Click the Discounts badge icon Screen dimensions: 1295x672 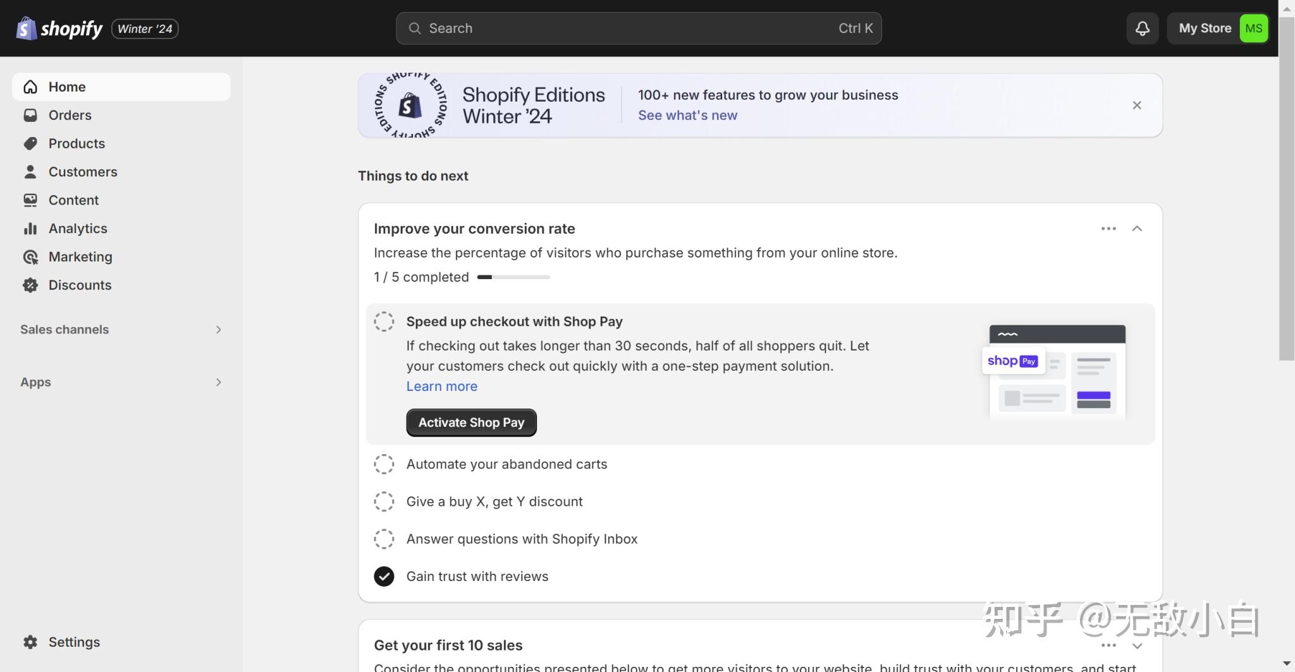click(x=30, y=285)
